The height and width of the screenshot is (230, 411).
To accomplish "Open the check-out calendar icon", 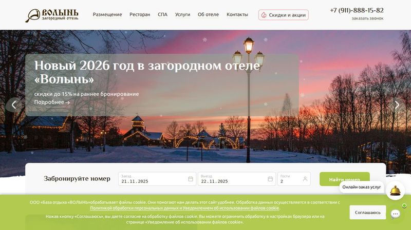I will [270, 179].
